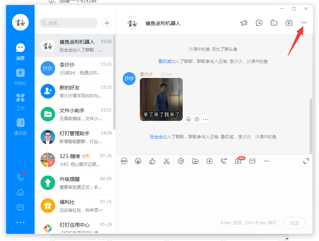Reply to the image message
Screen dimensions: 319x241
point(197,119)
